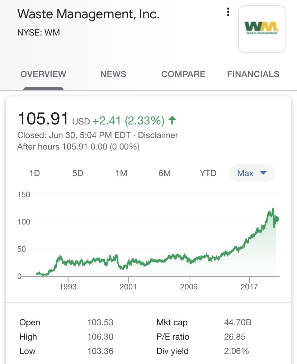Switch chart to YTD range
Image resolution: width=297 pixels, height=364 pixels.
(208, 173)
